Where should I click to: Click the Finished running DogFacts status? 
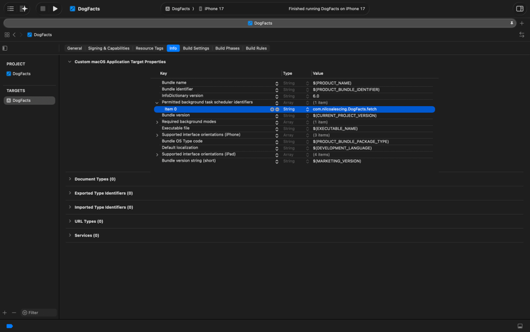click(x=326, y=9)
